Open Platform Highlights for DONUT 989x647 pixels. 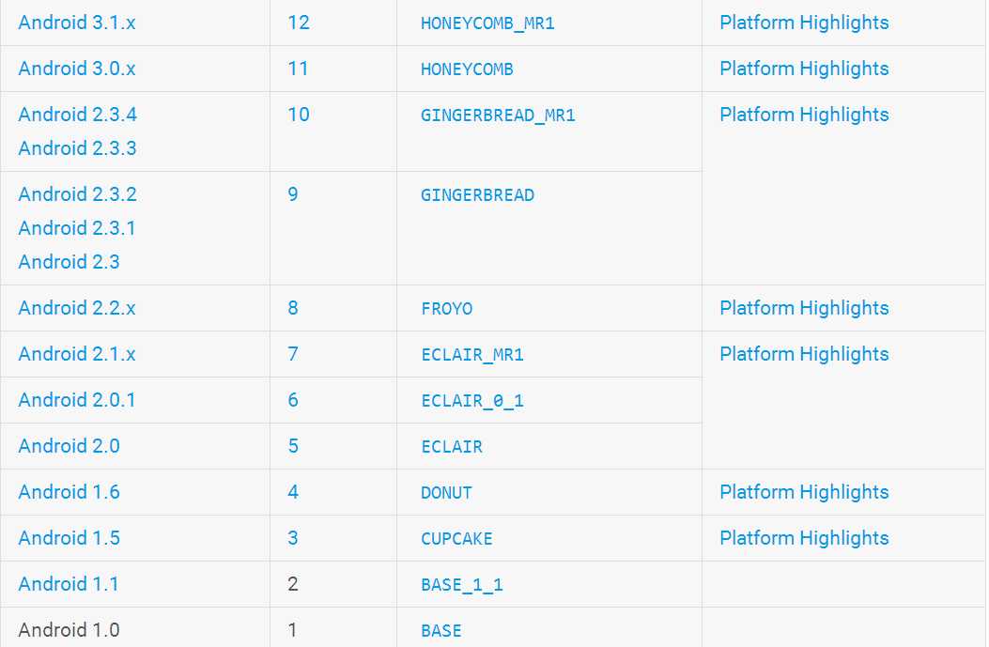tap(804, 492)
